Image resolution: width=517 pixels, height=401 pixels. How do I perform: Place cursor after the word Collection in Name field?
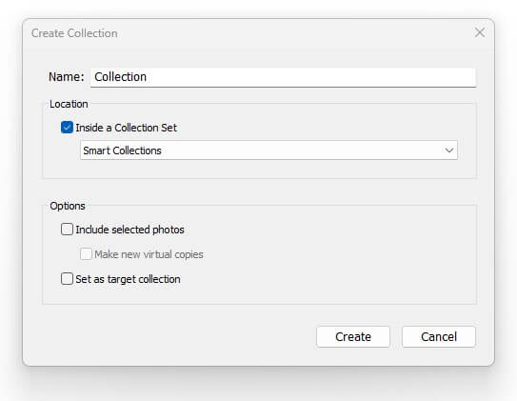(147, 77)
